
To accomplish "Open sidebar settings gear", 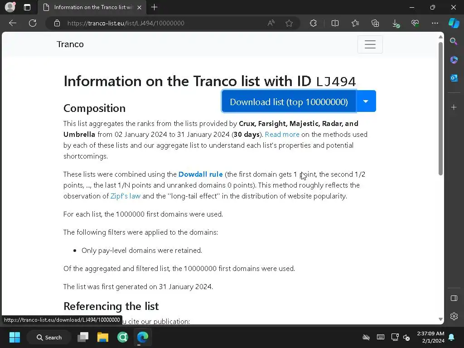I will click(454, 316).
